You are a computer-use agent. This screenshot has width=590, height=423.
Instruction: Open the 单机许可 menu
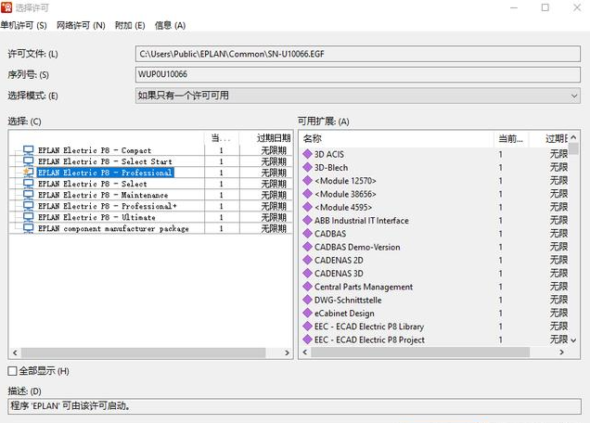(x=27, y=25)
